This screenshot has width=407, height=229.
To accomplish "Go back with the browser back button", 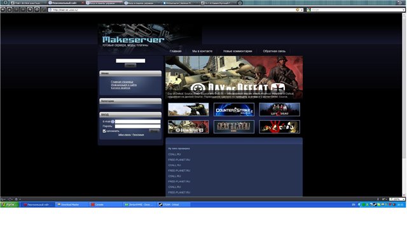I will coord(3,10).
